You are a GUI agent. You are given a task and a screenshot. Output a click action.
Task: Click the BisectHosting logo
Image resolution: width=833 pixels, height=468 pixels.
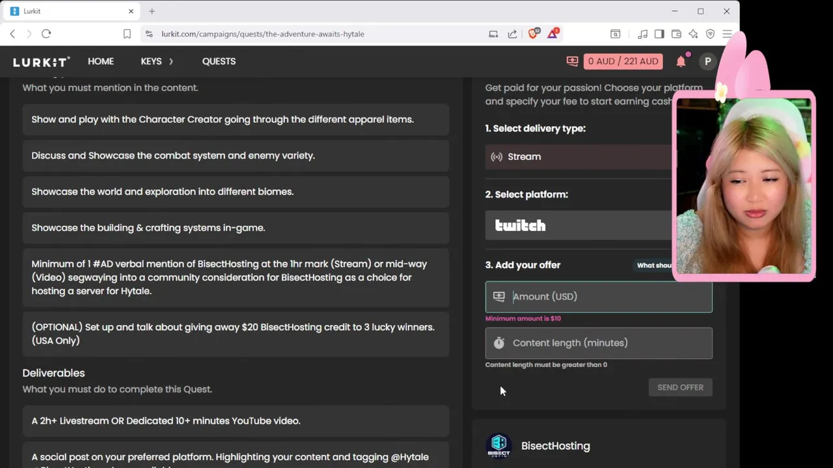pyautogui.click(x=498, y=446)
